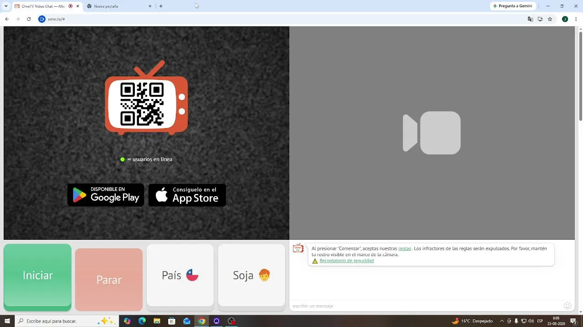583x327 pixels.
Task: Click the Windows taskbar search box
Action: click(66, 321)
